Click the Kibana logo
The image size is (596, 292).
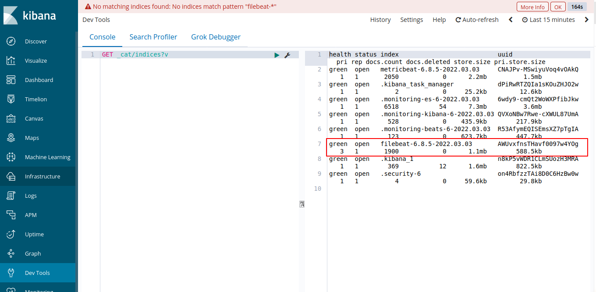[x=29, y=16]
